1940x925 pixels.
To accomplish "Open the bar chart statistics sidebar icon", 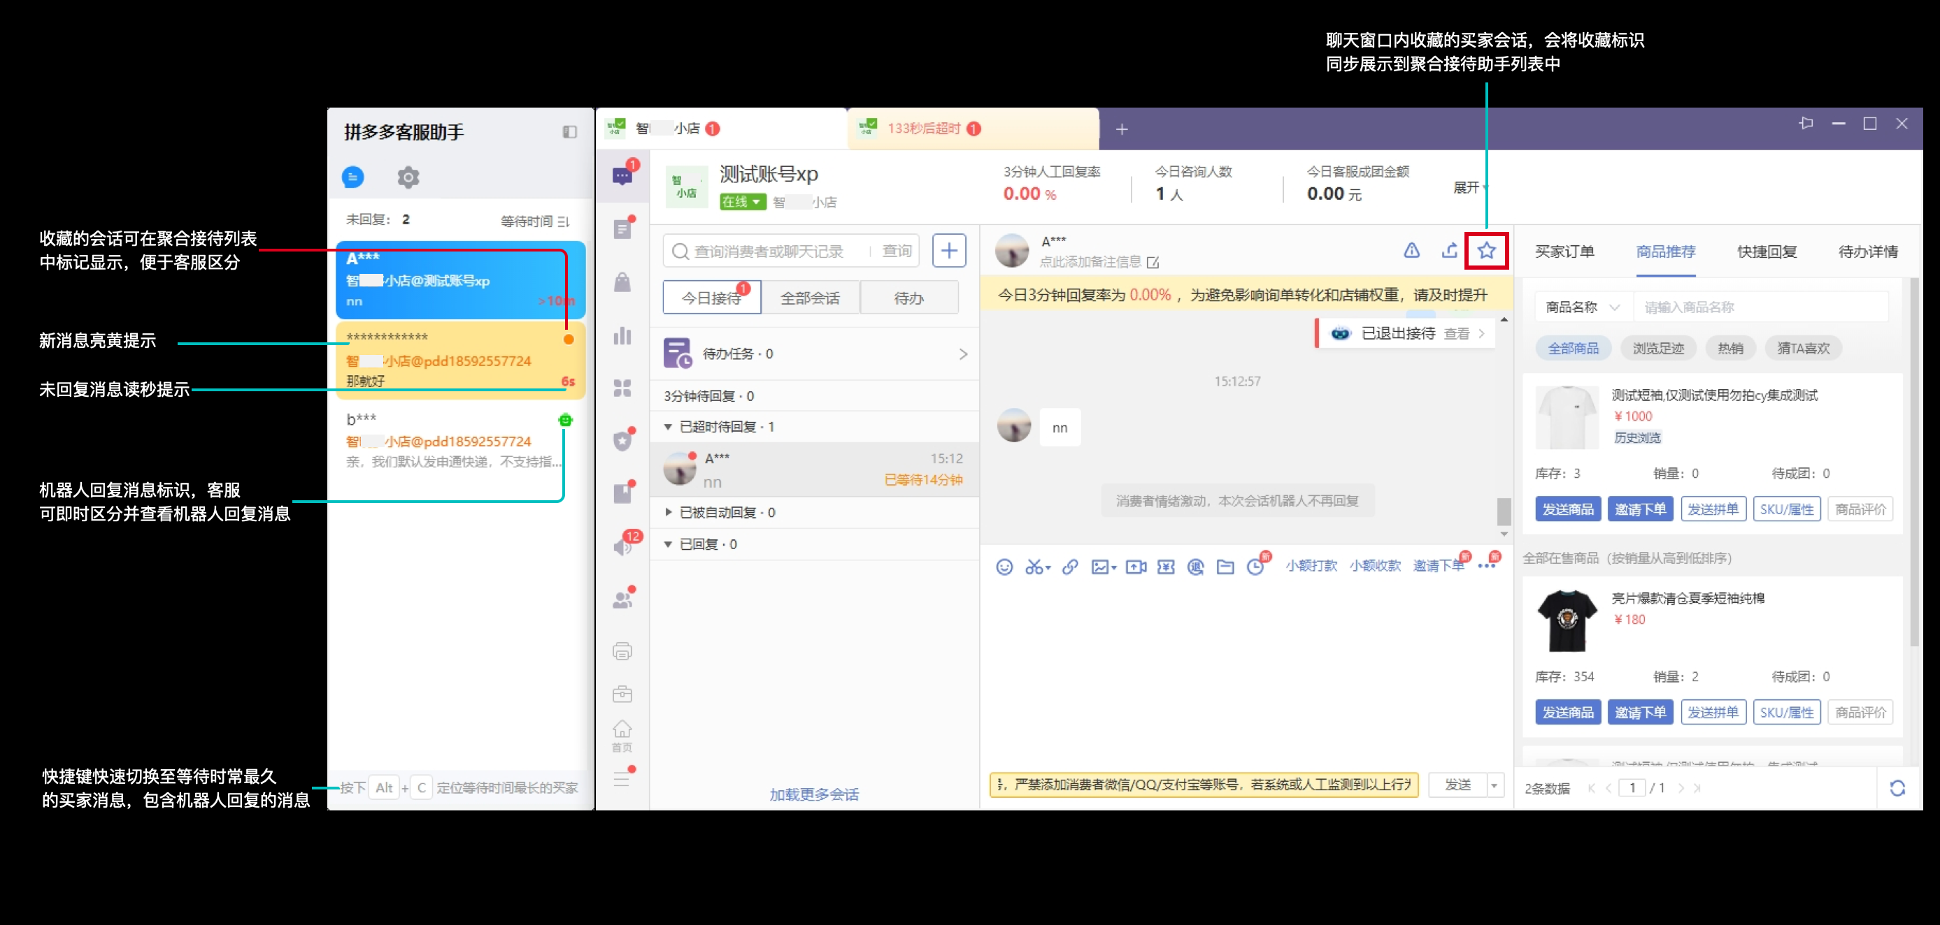I will [622, 335].
